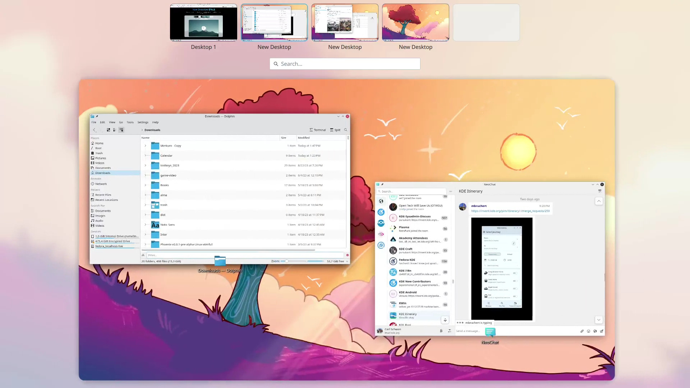This screenshot has width=690, height=388.
Task: Sort by the Modified column header
Action: [x=321, y=138]
